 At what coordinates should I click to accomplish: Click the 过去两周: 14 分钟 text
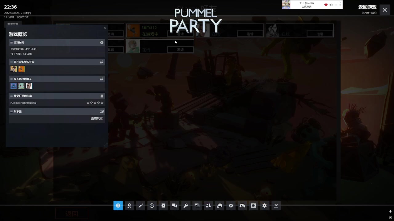(21, 54)
